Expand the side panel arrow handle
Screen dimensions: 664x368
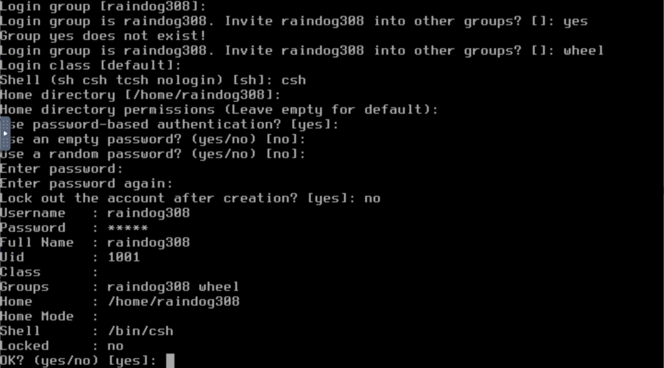click(5, 134)
